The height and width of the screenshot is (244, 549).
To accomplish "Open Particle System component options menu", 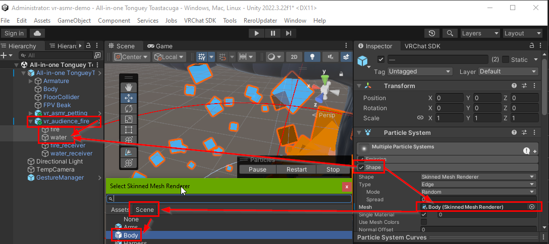I will coord(534,133).
